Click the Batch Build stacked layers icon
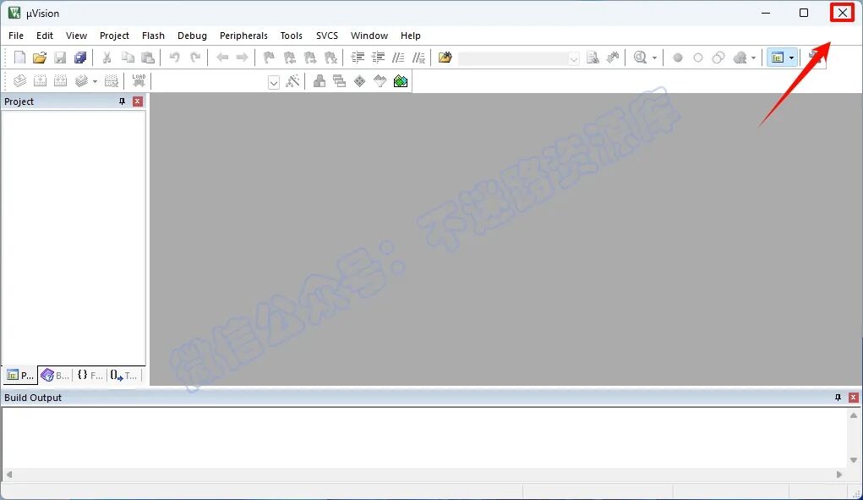Image resolution: width=863 pixels, height=500 pixels. click(x=81, y=81)
